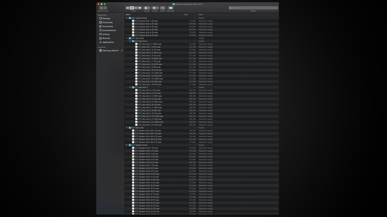Collapse the ETZ Key Kick 2 subfolder
Image resolution: width=387 pixels, height=217 pixels.
pos(130,87)
